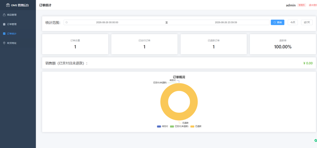Click the end date 2026-08-26 23:59:59 field
The width and height of the screenshot is (317, 148).
226,23
